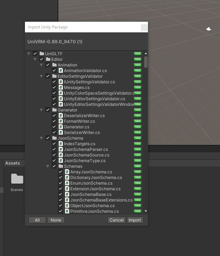Uncheck the FormatWriter.cs checkbox
Image resolution: width=220 pixels, height=256 pixels.
(x=54, y=121)
